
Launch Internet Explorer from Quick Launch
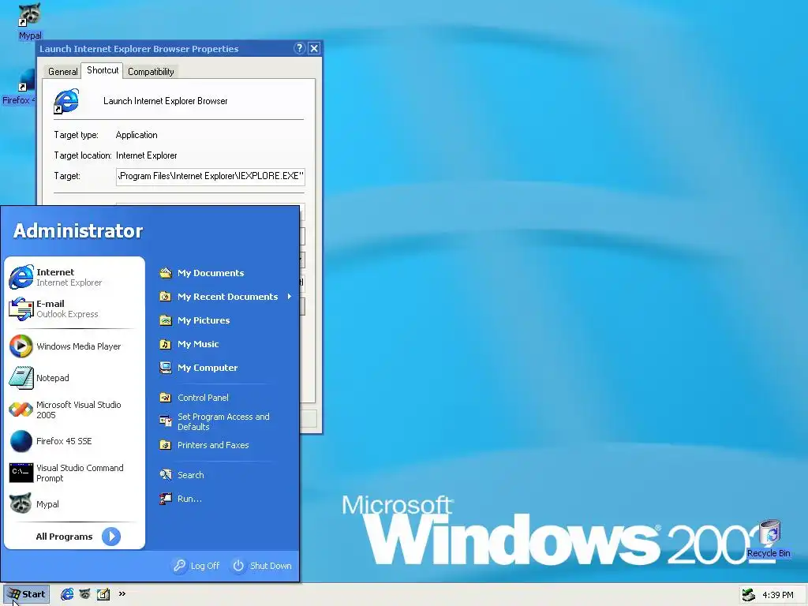tap(67, 594)
